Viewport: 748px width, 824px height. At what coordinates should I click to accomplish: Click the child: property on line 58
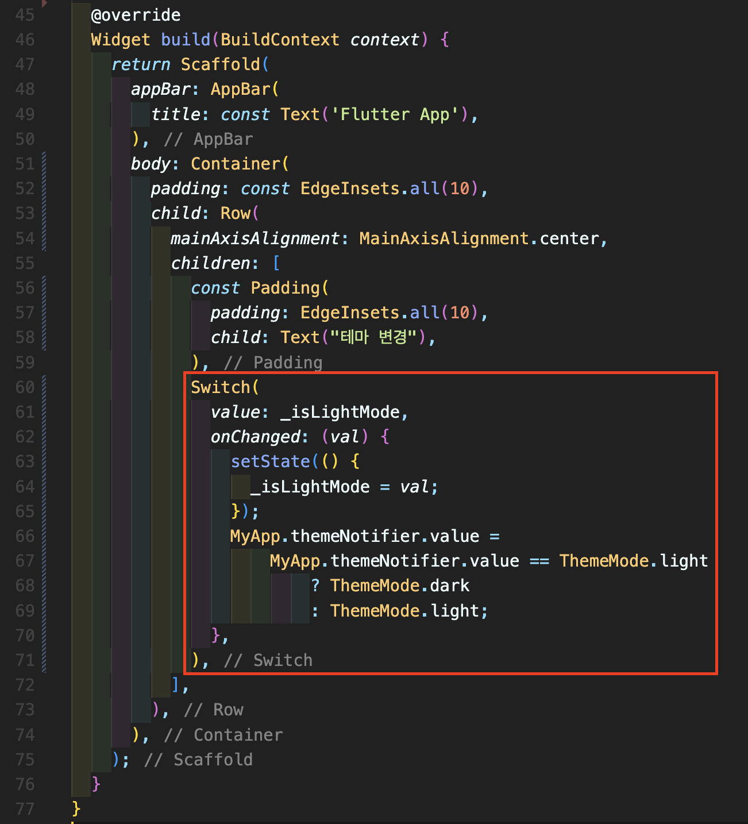click(240, 337)
